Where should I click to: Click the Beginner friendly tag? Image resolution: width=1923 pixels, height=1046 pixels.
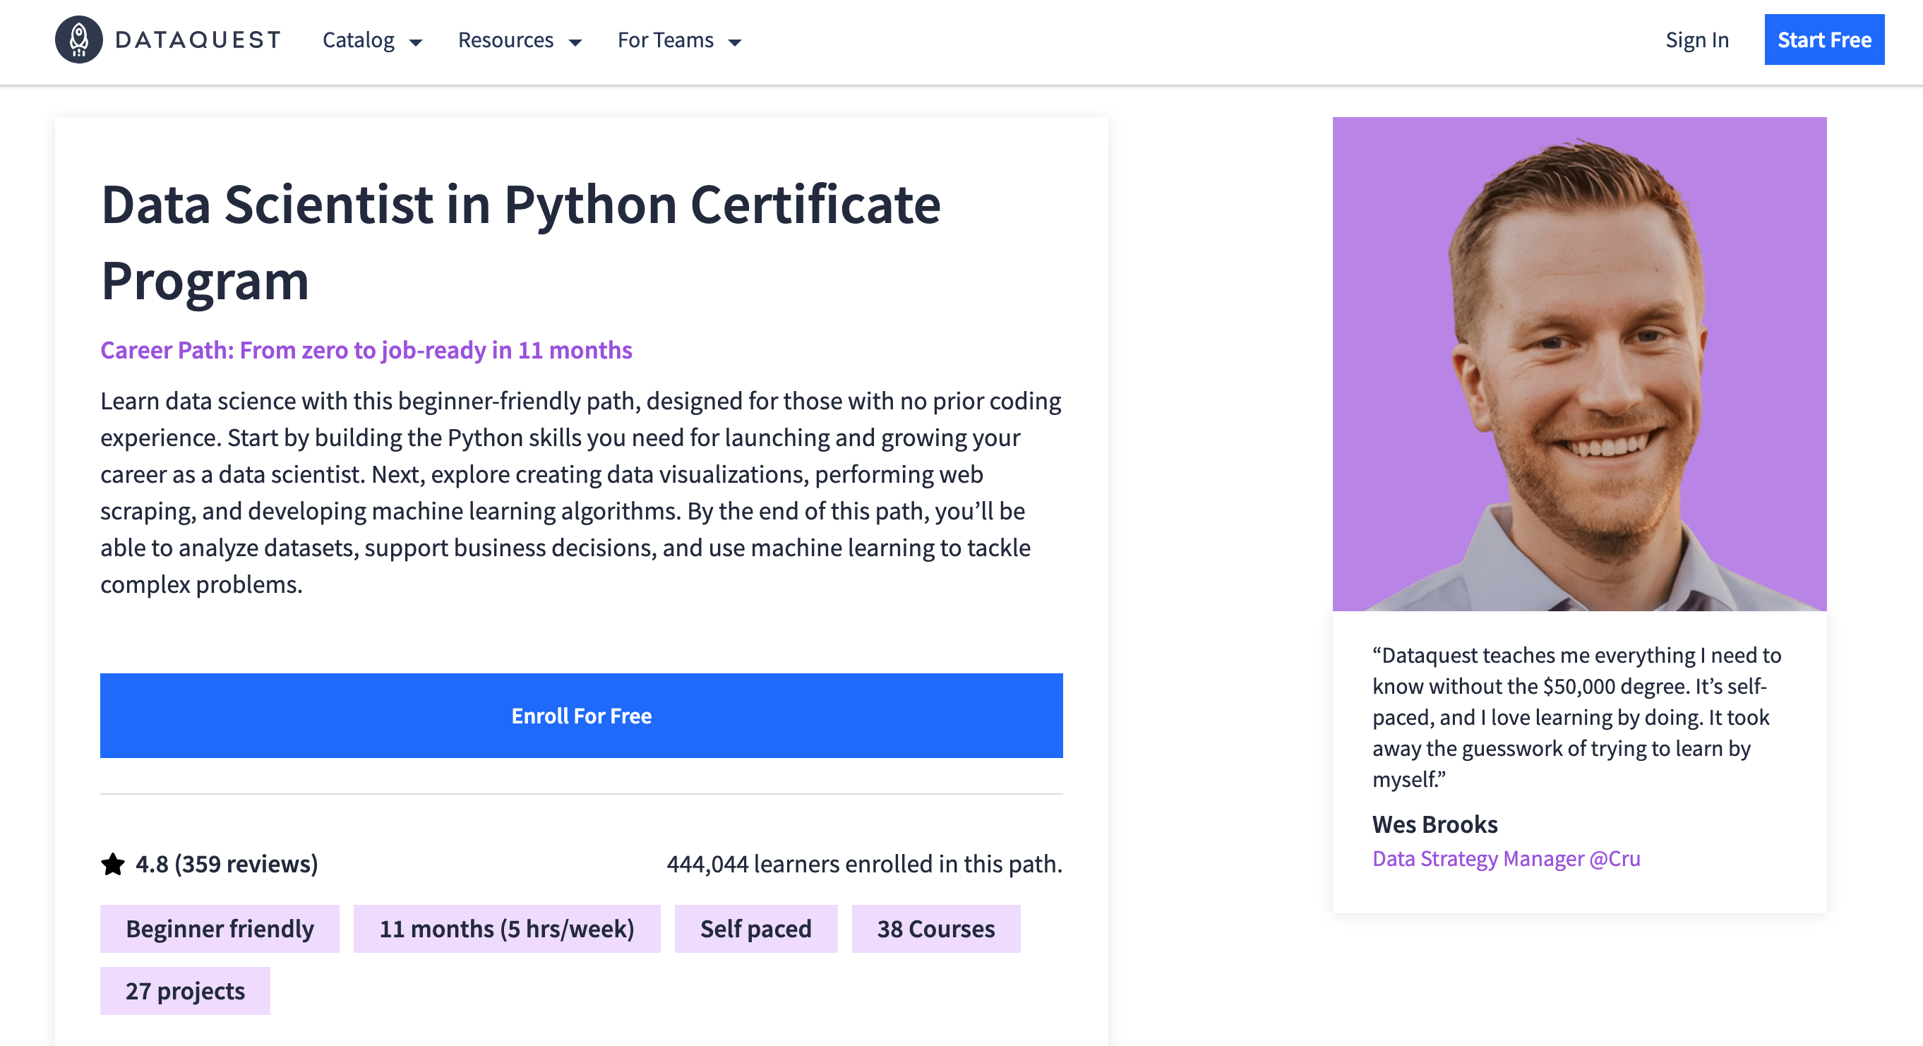pos(220,928)
